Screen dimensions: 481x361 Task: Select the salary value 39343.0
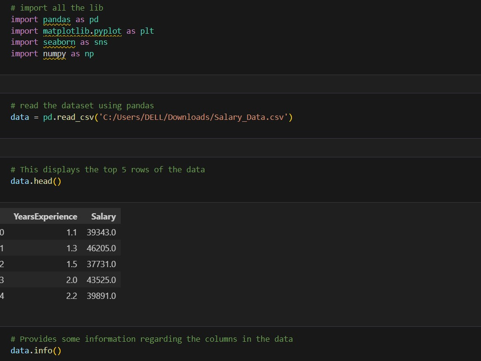101,232
